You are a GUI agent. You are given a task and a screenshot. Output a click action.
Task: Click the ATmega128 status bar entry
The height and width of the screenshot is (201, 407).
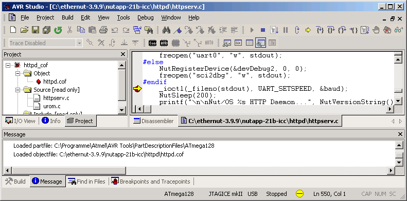point(179,194)
